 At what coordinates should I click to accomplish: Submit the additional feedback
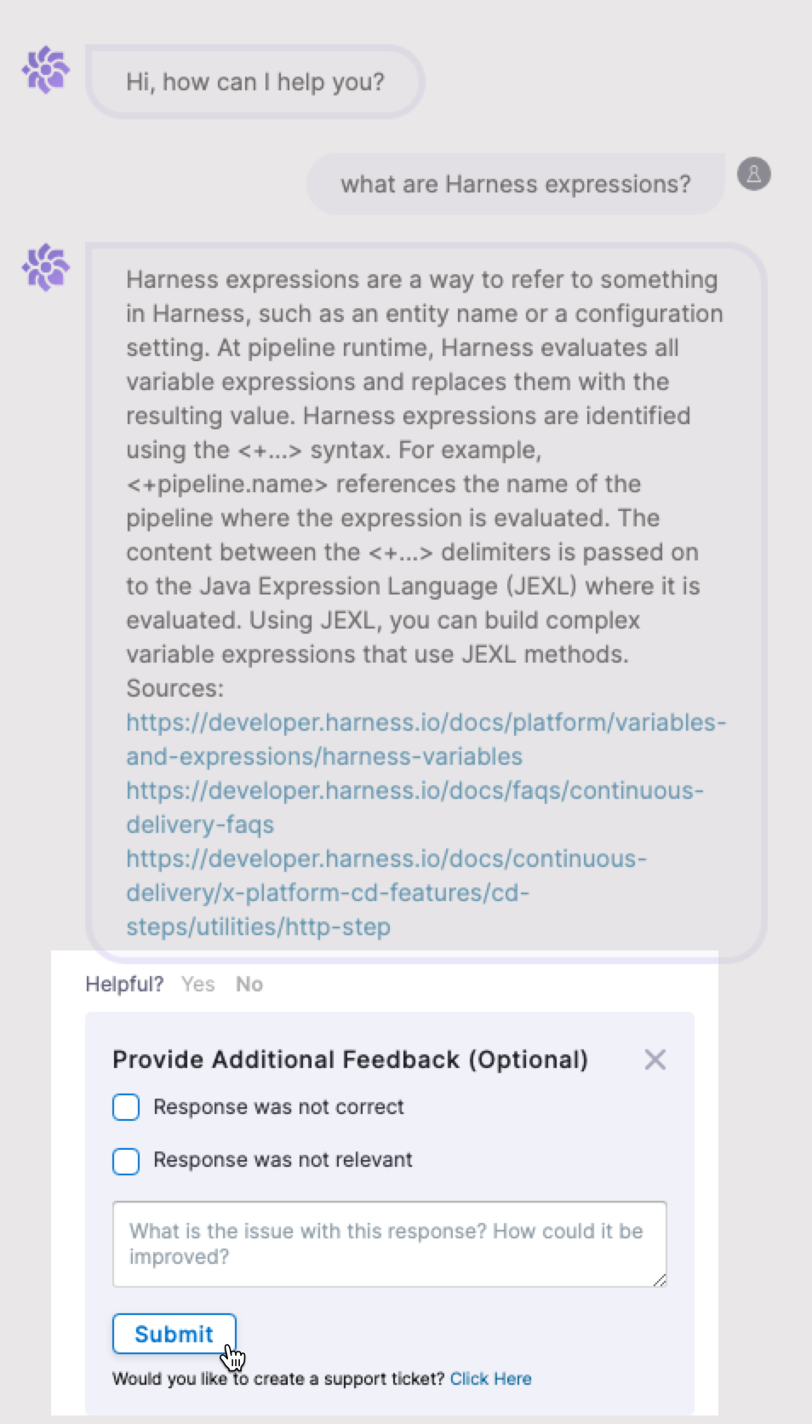tap(174, 1334)
